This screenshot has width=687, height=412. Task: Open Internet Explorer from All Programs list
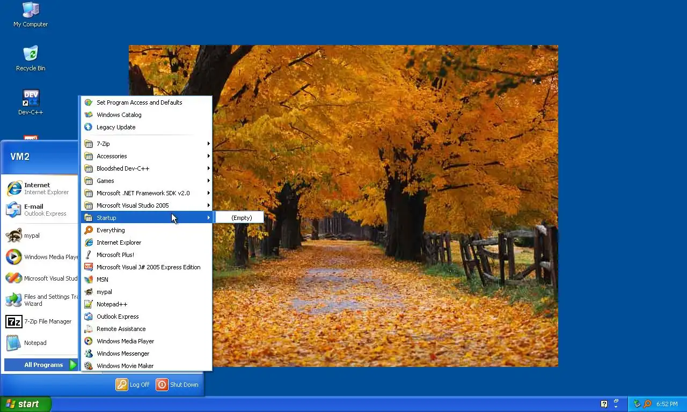[x=146, y=242]
